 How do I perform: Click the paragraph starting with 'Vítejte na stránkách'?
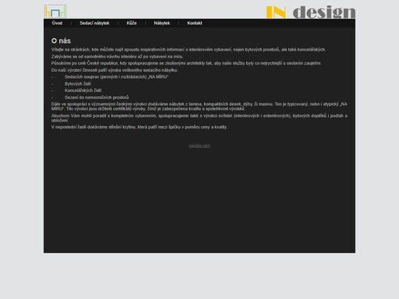tap(189, 50)
